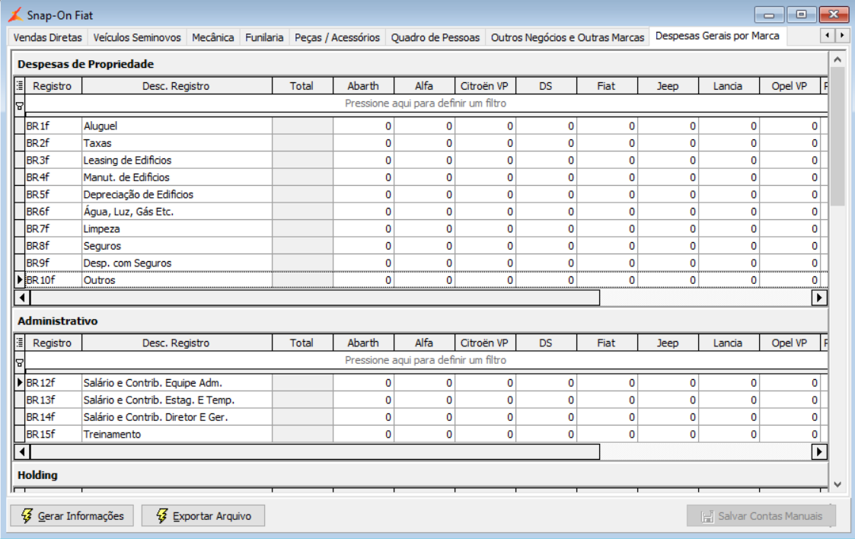Open the Vendas Diretas tab

47,37
